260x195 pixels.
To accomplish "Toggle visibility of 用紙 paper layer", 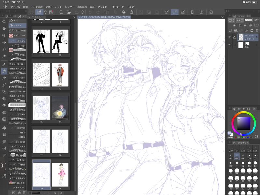I will pos(230,45).
